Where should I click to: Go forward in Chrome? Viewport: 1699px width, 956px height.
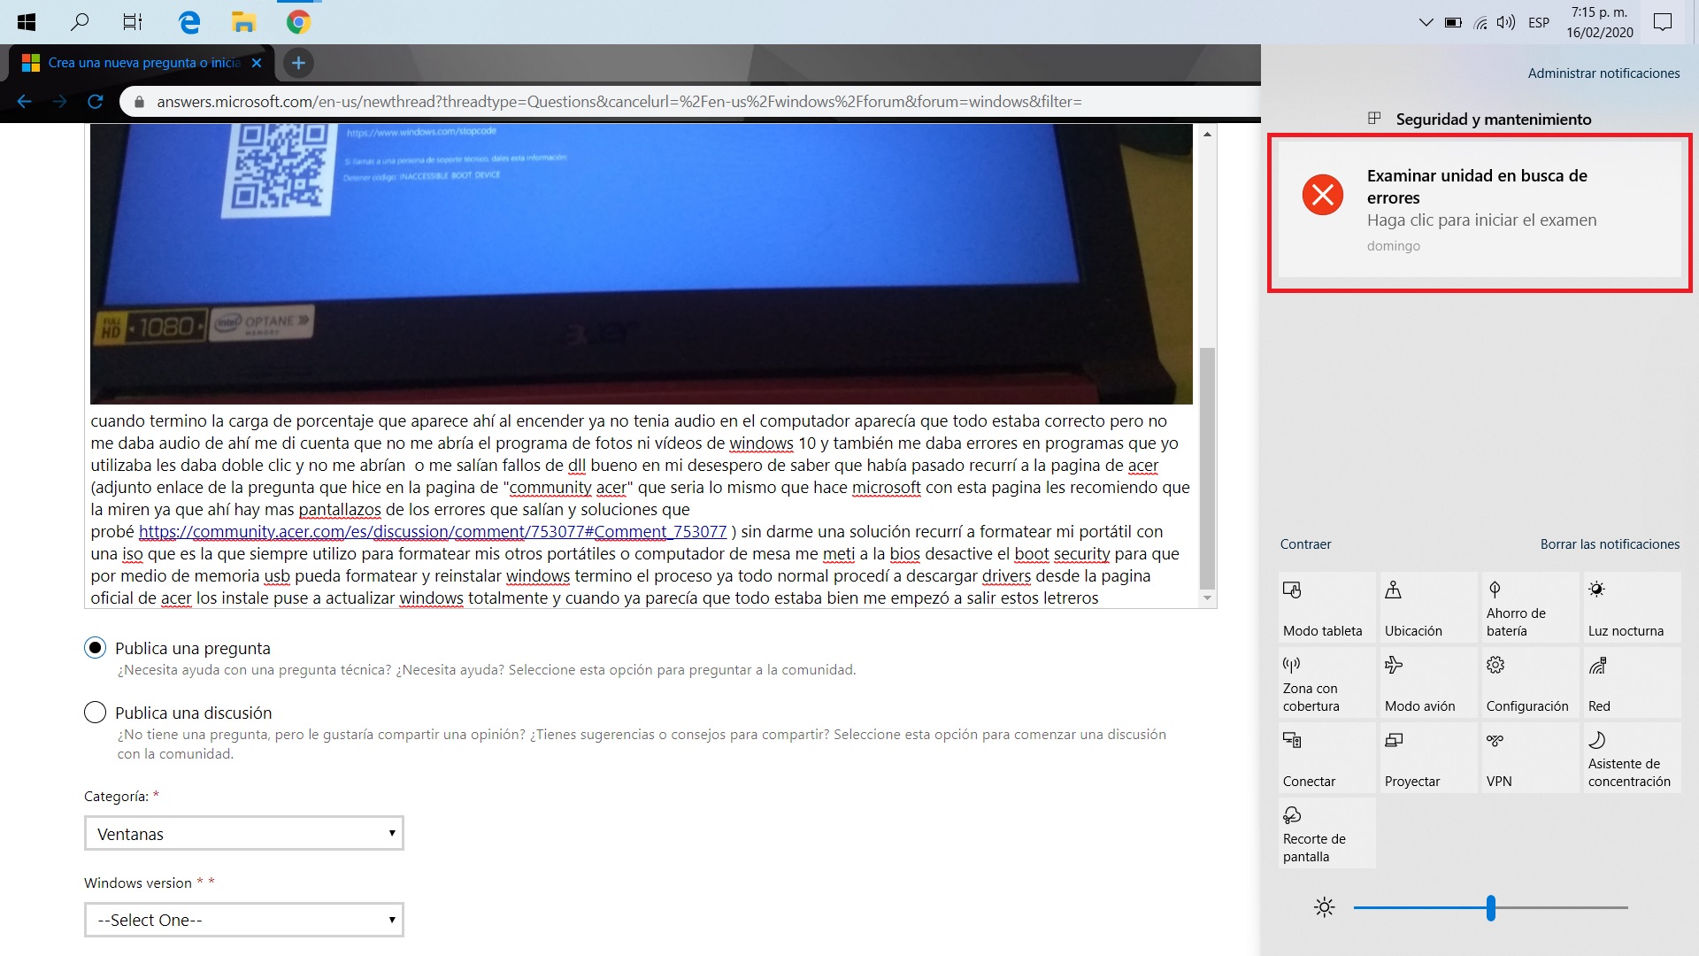(x=59, y=102)
